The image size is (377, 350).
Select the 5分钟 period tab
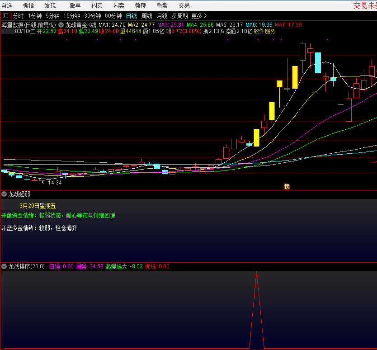tap(52, 16)
